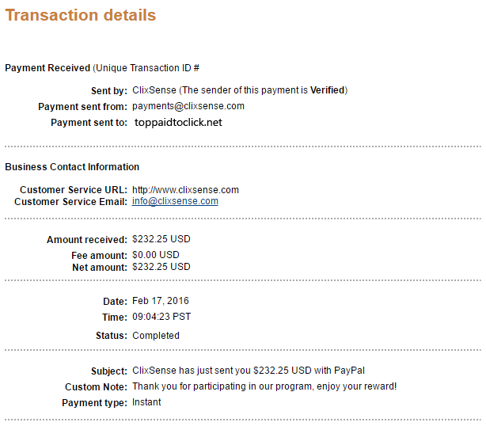
Task: Click the subject line about ClixSense payment
Action: tap(249, 371)
